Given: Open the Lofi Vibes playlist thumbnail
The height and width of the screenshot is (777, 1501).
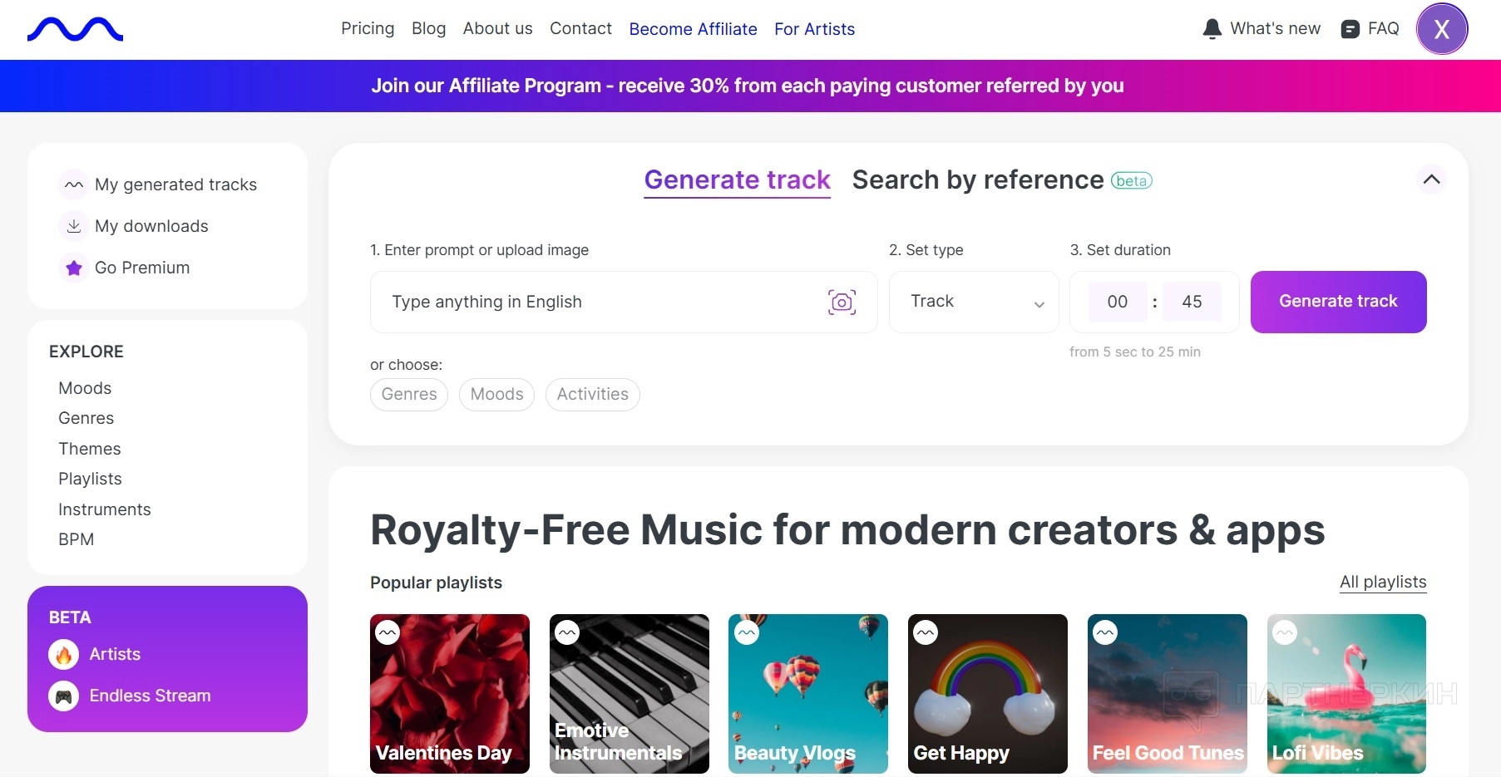Looking at the screenshot, I should point(1345,693).
